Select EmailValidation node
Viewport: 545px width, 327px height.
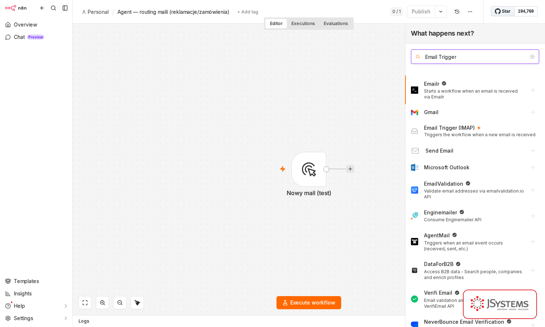475,190
